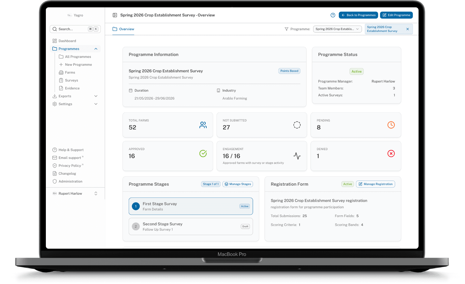Click the Engagement value 16 / 16
The image size is (465, 284).
pyautogui.click(x=231, y=156)
